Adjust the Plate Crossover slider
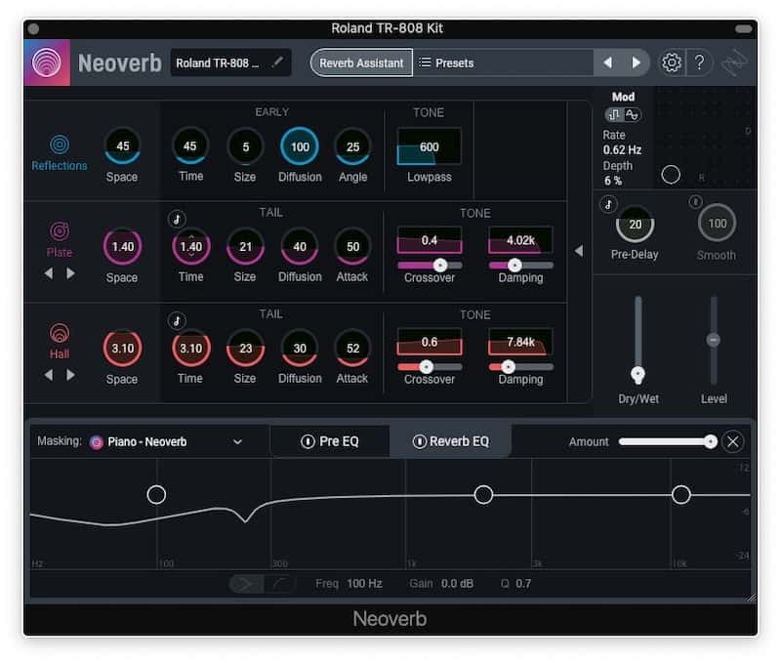 point(430,265)
